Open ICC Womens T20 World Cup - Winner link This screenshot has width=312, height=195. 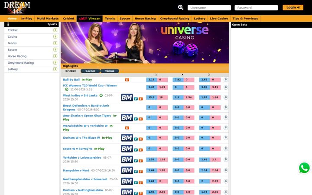90,85
